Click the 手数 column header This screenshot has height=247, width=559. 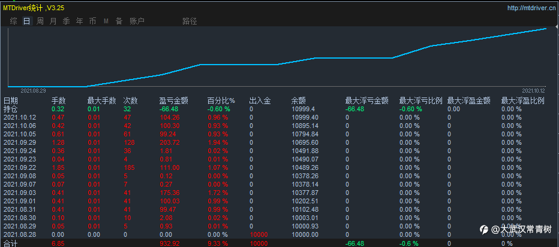pos(59,101)
